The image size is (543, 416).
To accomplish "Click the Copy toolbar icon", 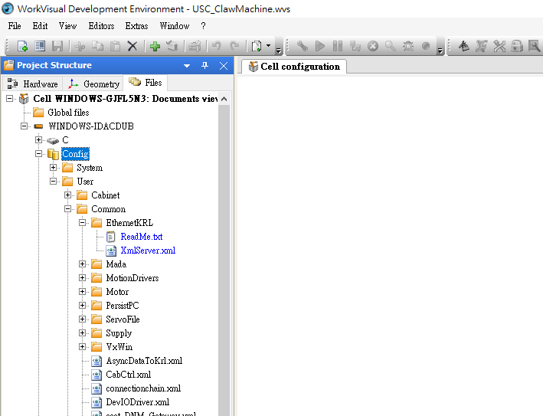I will click(x=98, y=46).
